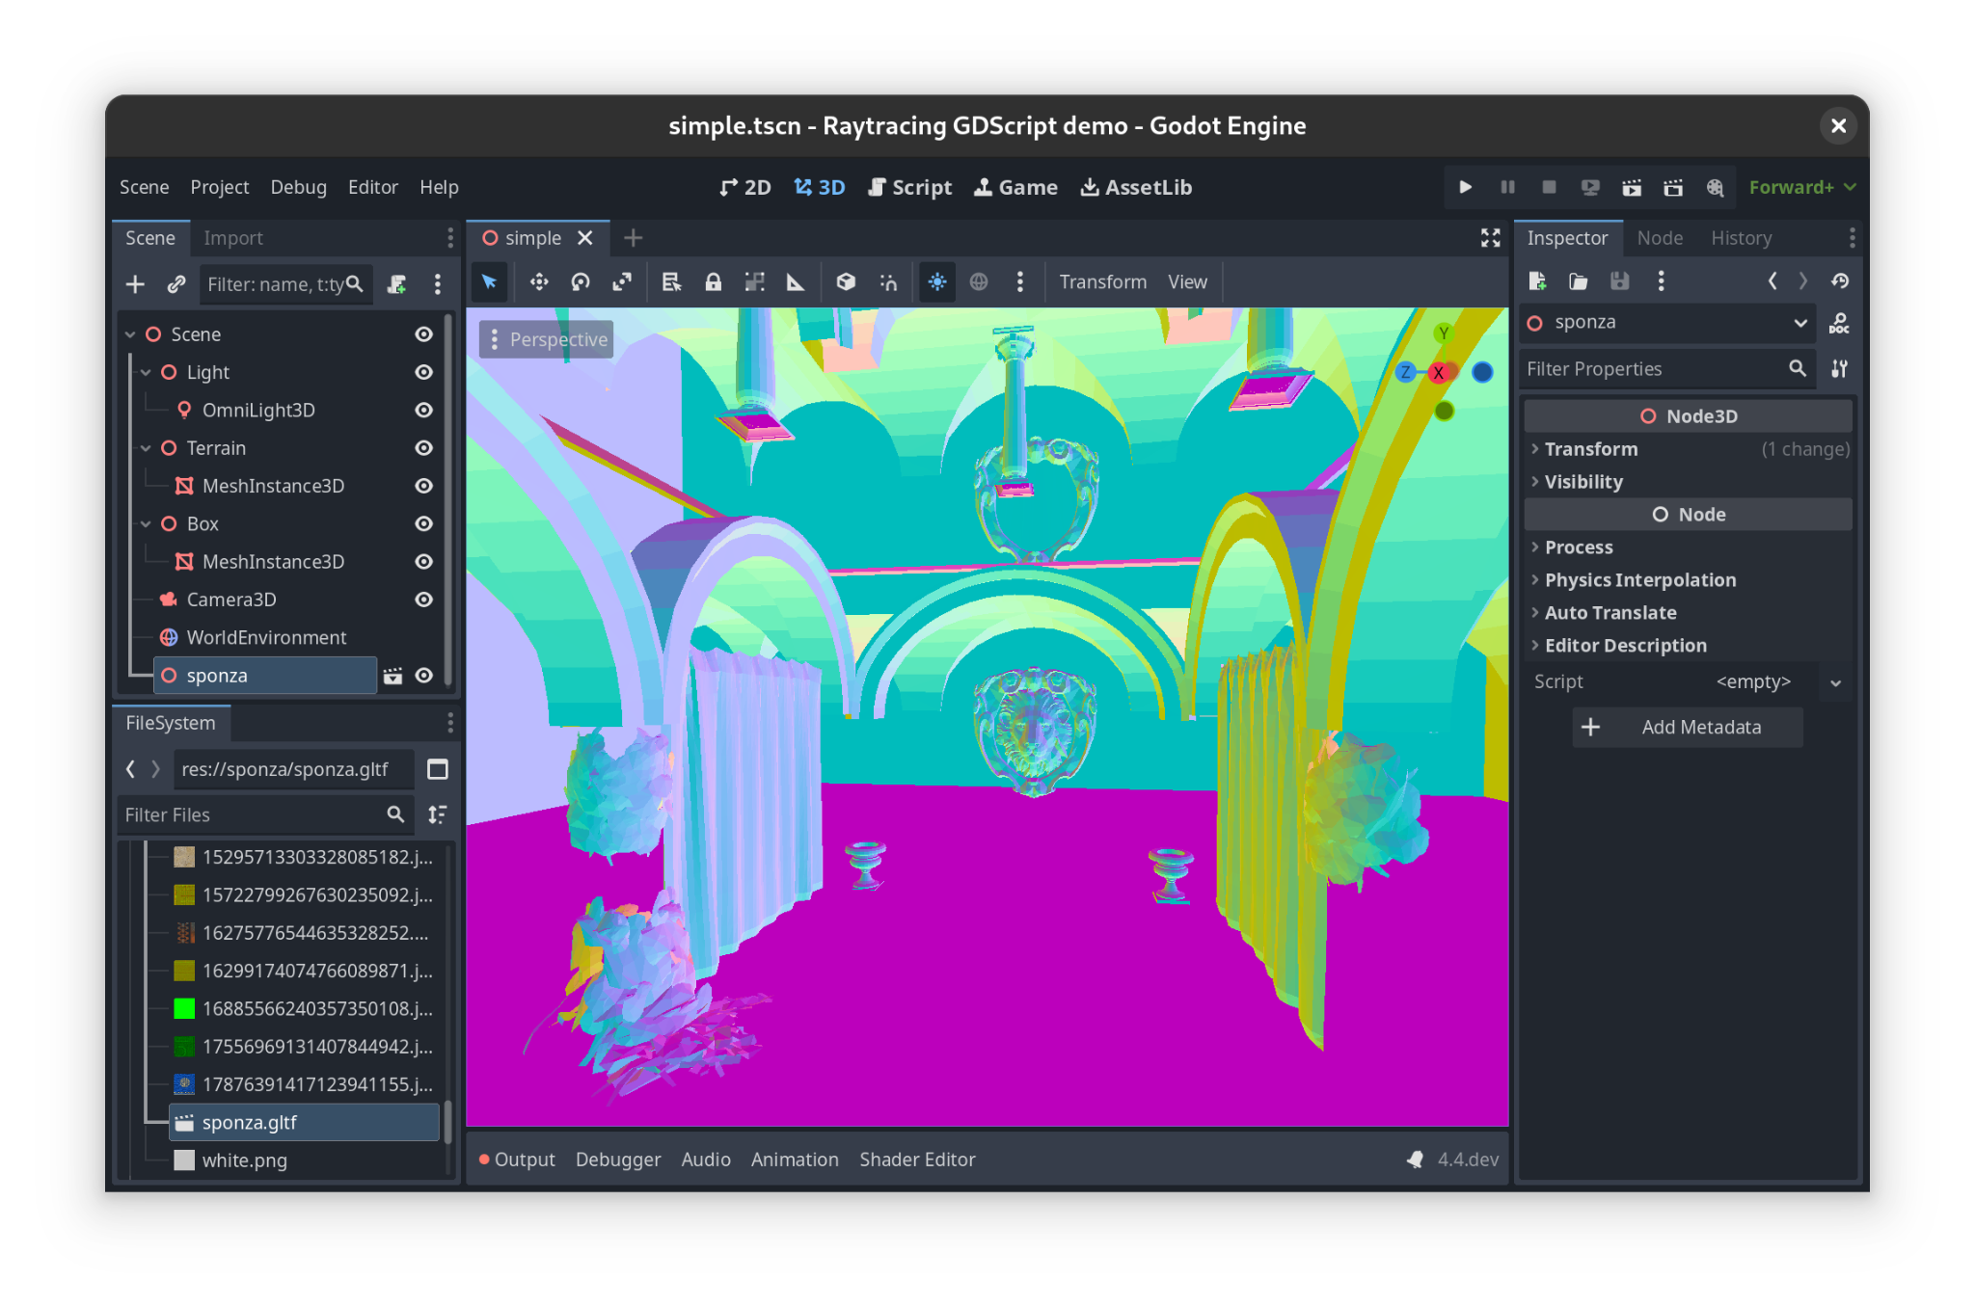This screenshot has height=1307, width=1975.
Task: Open the Output bottom panel
Action: pos(518,1160)
